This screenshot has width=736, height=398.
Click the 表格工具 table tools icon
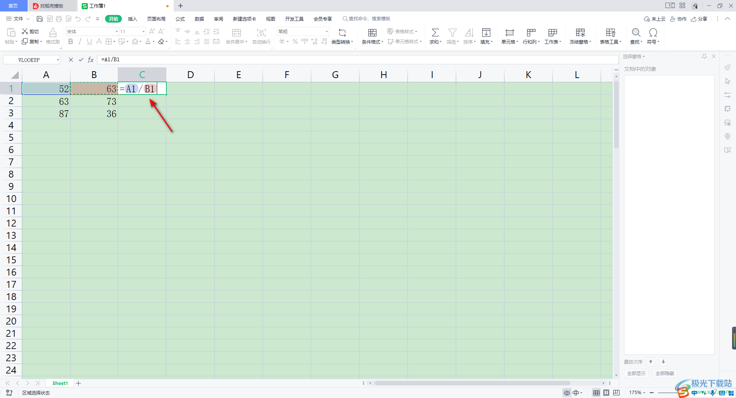[611, 33]
